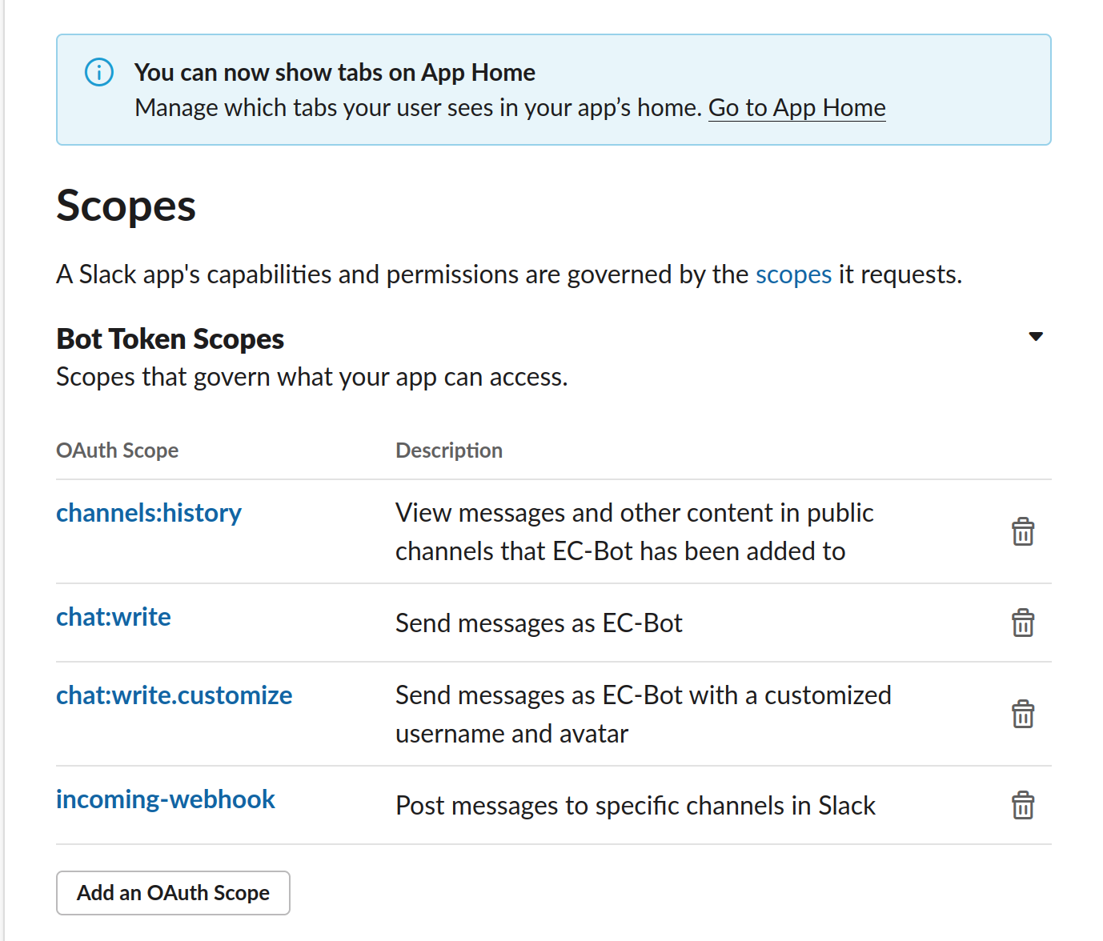Open the chat:write.customize scope link
Image resolution: width=1103 pixels, height=941 pixels.
point(174,695)
